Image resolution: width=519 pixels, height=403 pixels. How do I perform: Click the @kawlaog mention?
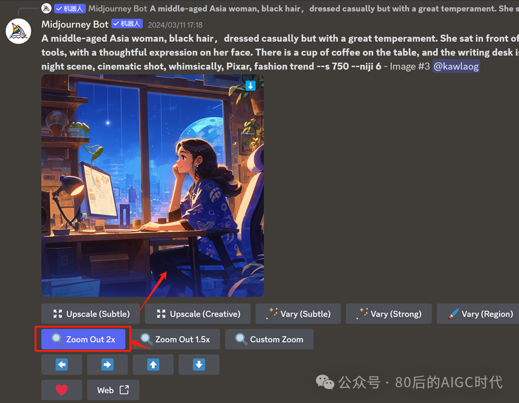pyautogui.click(x=456, y=66)
